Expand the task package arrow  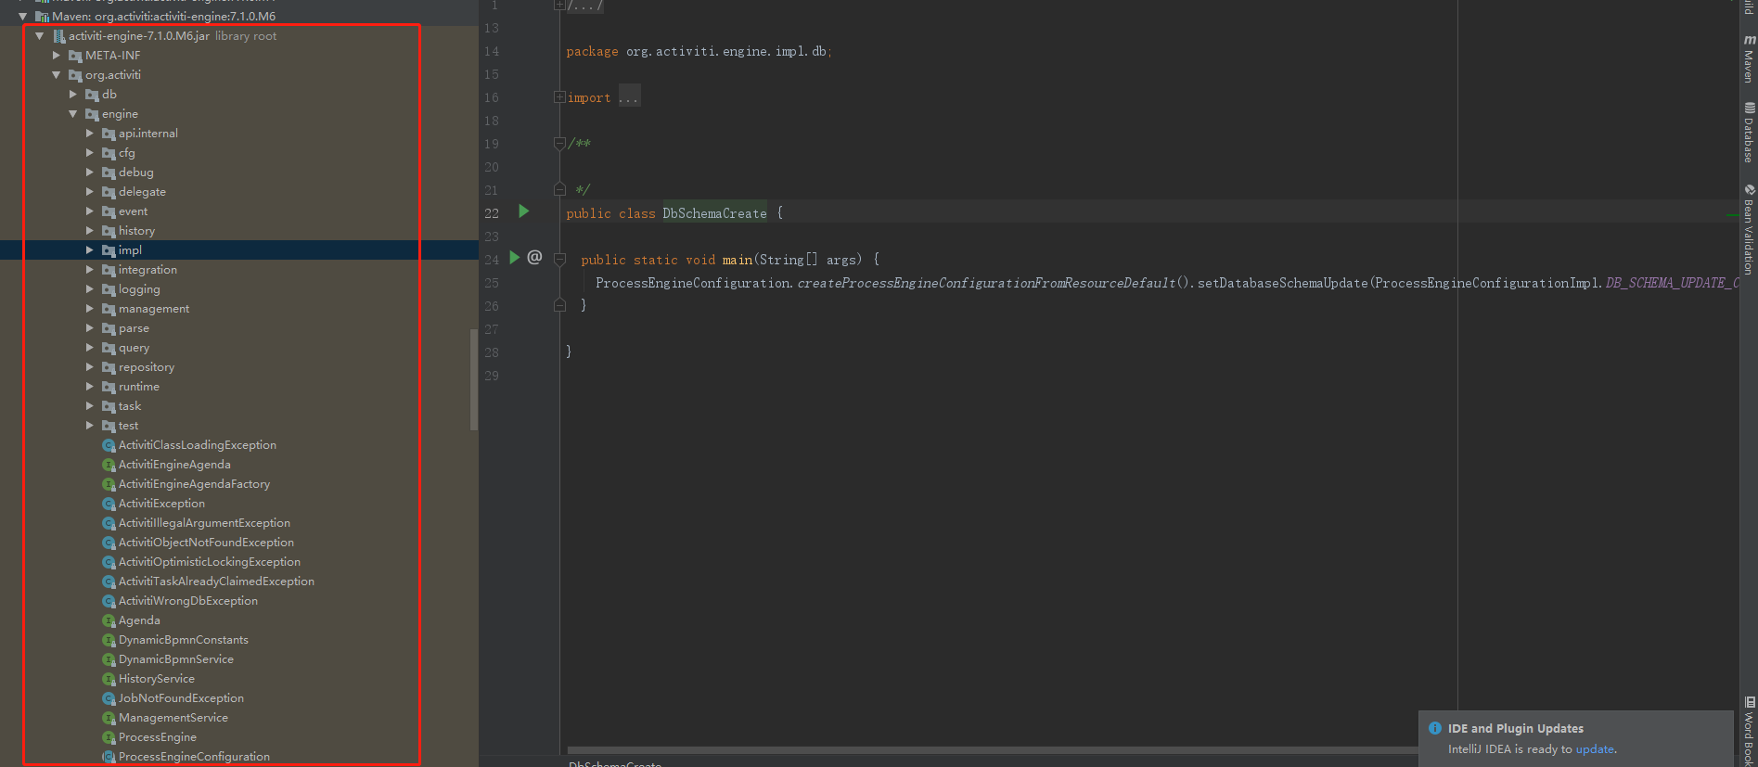(x=89, y=406)
